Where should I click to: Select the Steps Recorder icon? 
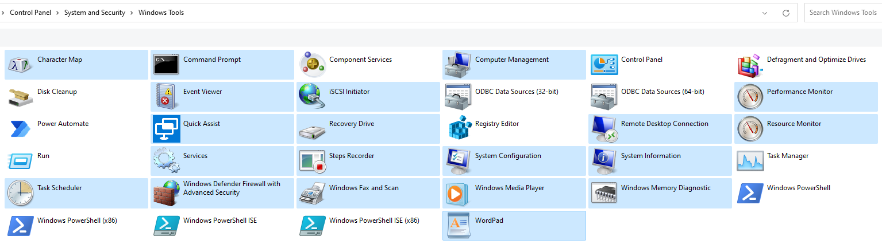312,161
